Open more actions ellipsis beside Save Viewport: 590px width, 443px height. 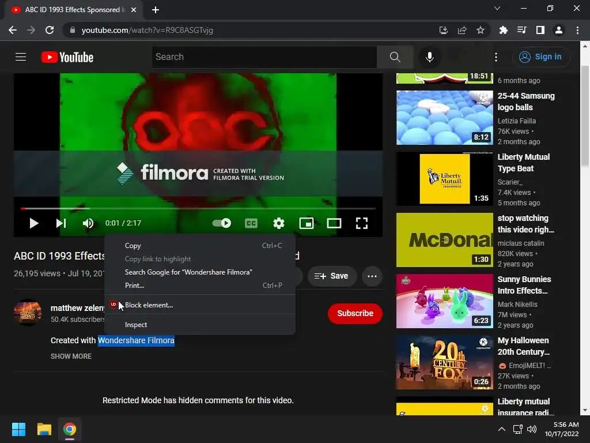[x=372, y=276]
